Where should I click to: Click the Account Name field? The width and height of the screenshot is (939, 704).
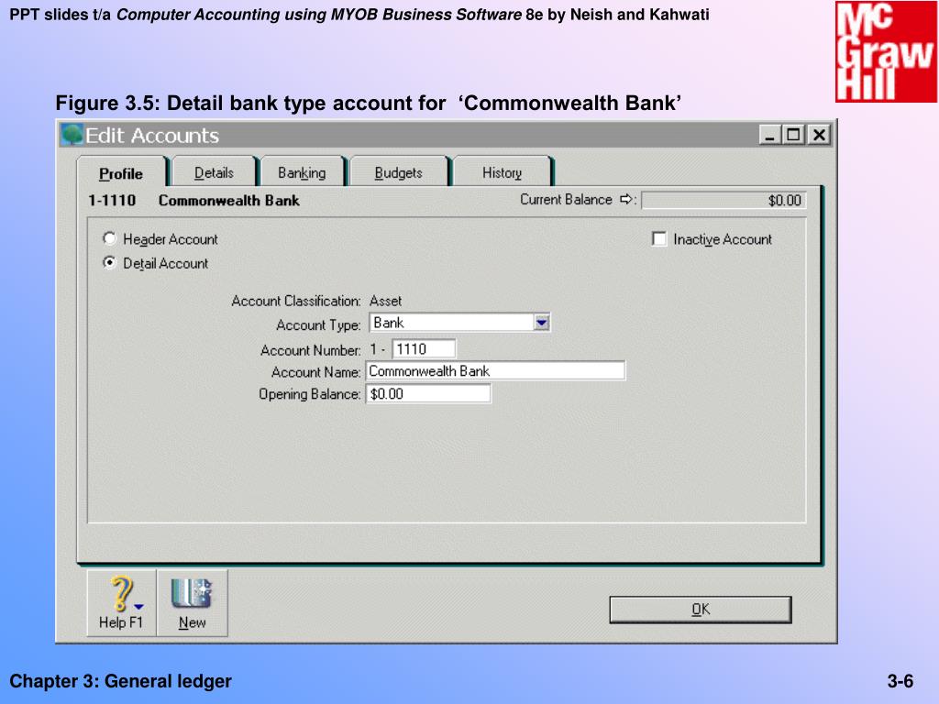(495, 371)
